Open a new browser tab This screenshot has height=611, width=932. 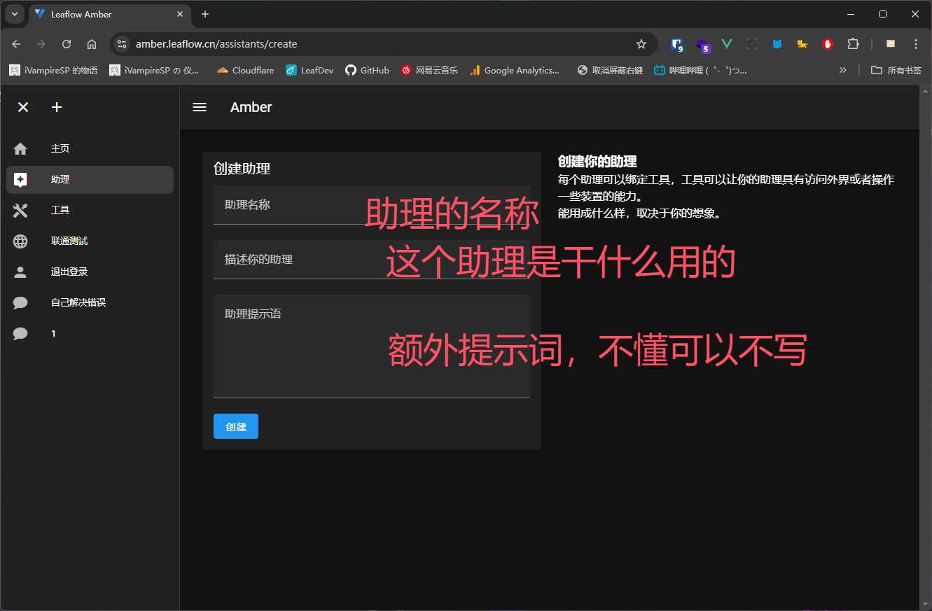click(x=205, y=14)
